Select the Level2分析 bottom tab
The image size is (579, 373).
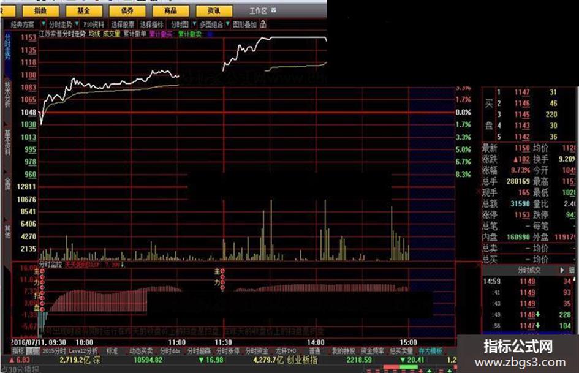click(83, 351)
